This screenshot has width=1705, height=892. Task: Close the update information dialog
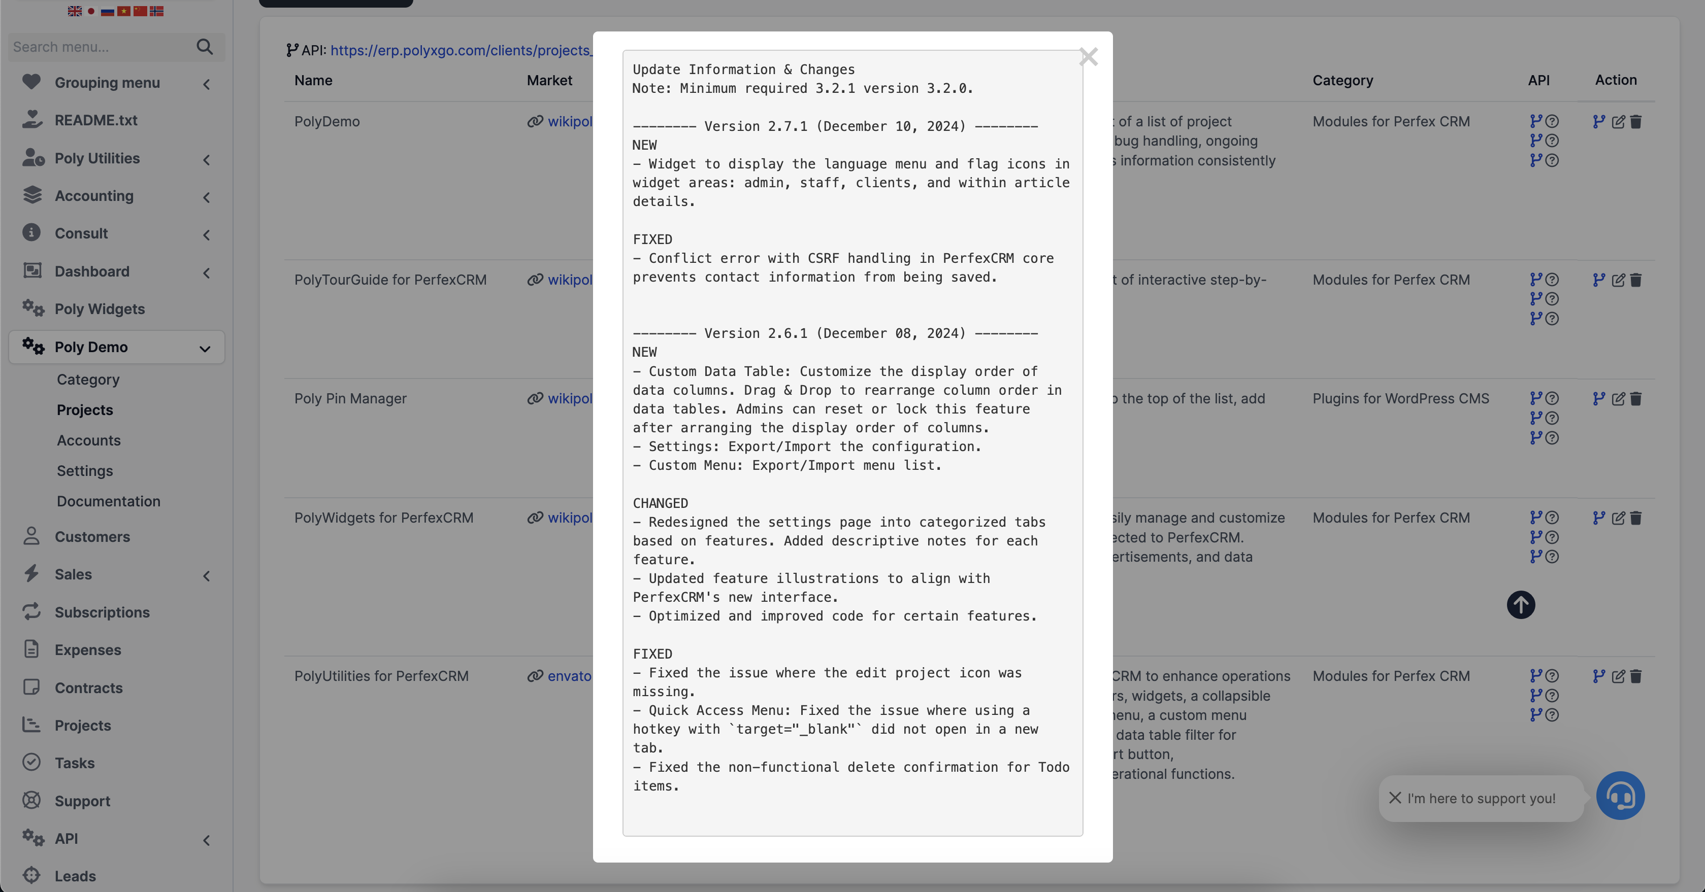(x=1088, y=57)
